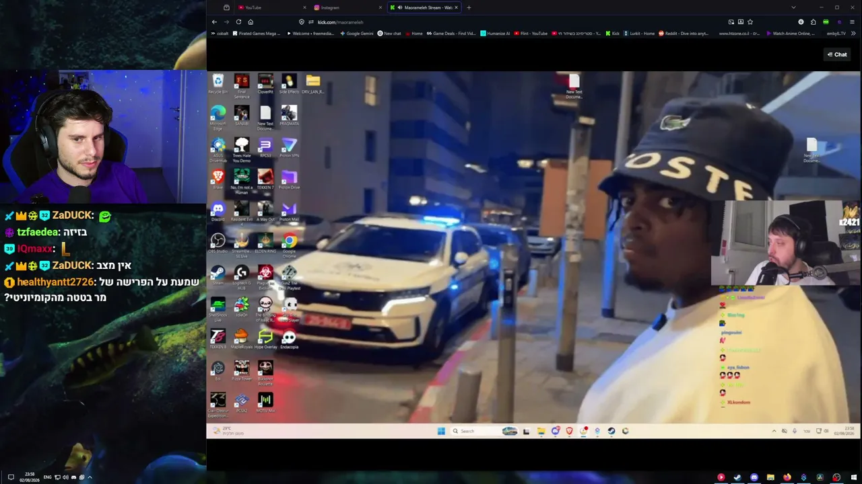Launch Endacopia desktop shortcut
This screenshot has width=862, height=484.
(289, 338)
